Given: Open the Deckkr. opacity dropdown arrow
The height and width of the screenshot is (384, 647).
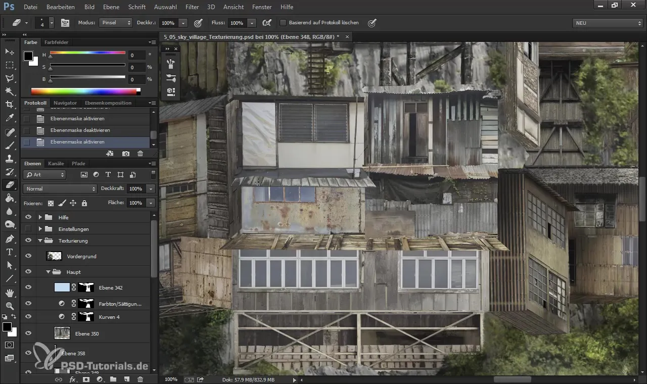Looking at the screenshot, I should pyautogui.click(x=183, y=23).
